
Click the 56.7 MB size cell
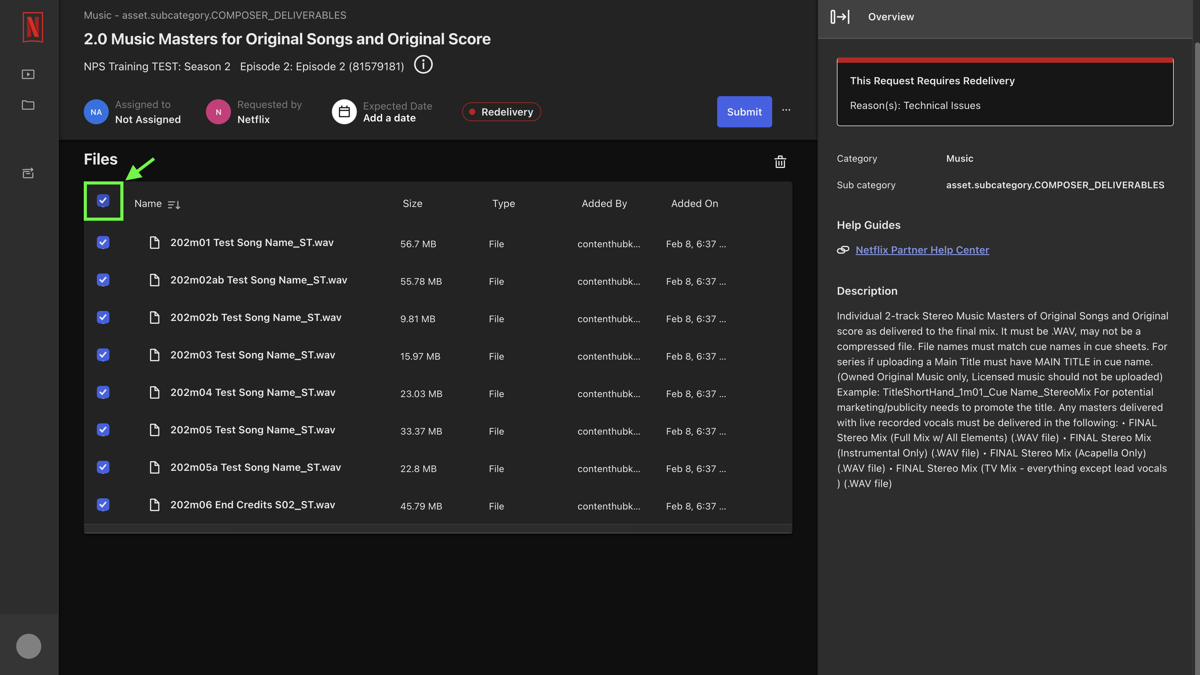pyautogui.click(x=418, y=244)
